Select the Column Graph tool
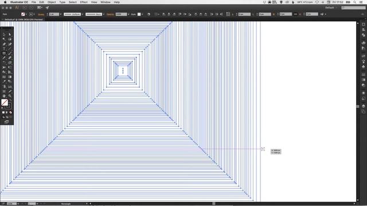This screenshot has height=206, width=367. click(x=10, y=86)
